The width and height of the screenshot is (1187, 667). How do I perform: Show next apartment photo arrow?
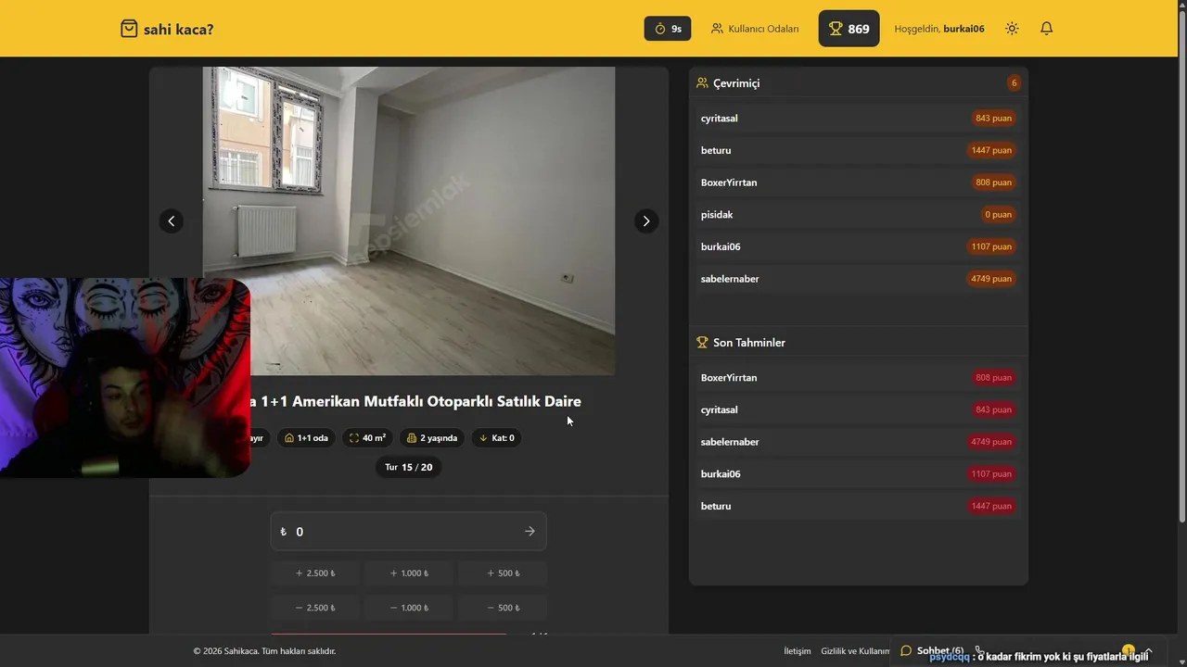646,221
